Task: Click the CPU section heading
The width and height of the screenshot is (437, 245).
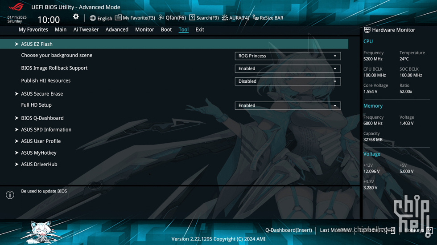Action: tap(368, 41)
